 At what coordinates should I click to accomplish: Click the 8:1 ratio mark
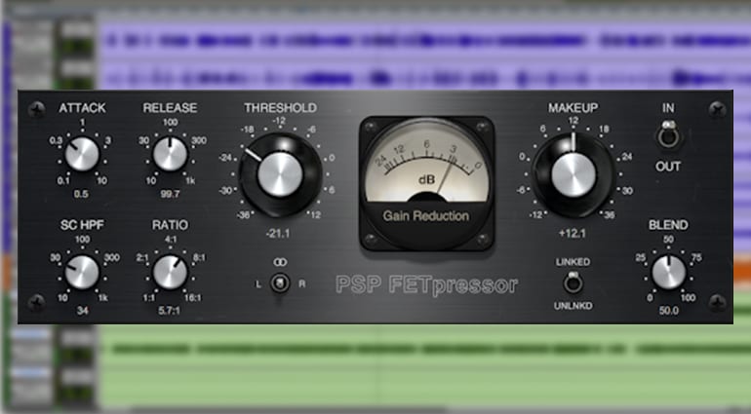[199, 258]
